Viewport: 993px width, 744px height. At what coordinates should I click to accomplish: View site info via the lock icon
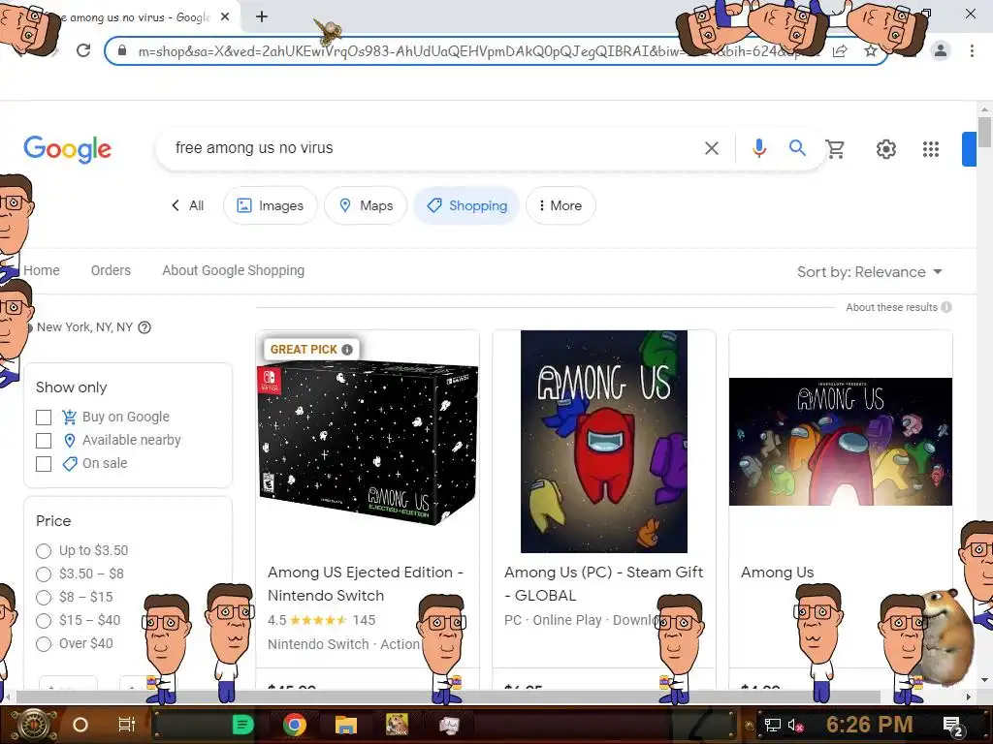[x=122, y=50]
